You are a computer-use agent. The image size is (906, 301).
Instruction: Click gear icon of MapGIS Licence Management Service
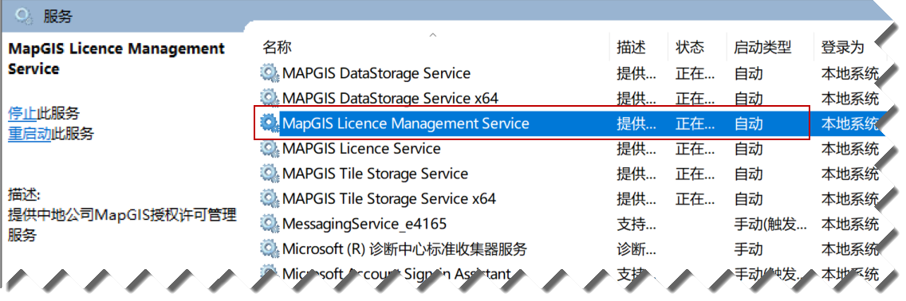[269, 123]
